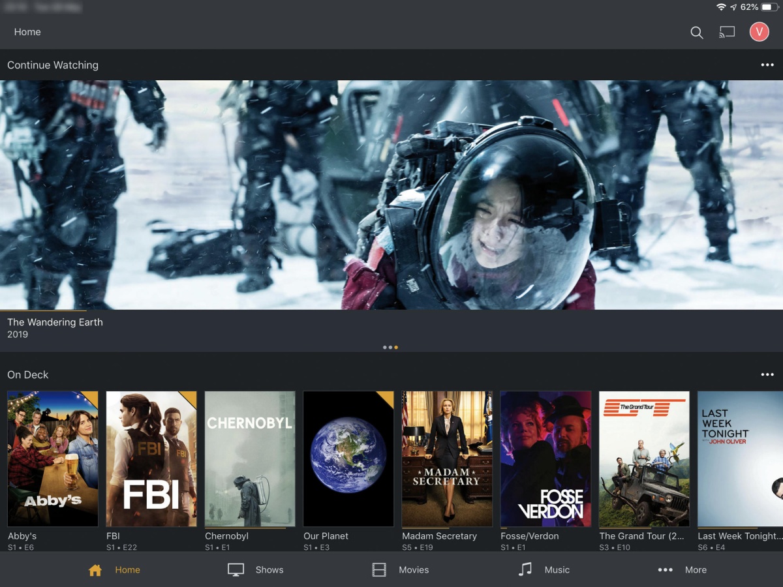
Task: Open Madam Secretary poster
Action: pyautogui.click(x=447, y=459)
